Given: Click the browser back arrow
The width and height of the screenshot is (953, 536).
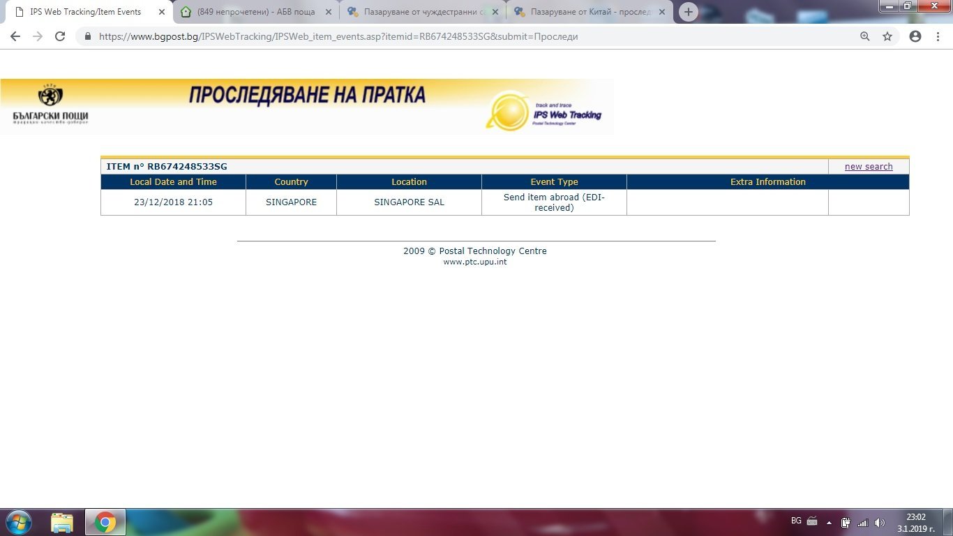Looking at the screenshot, I should click(x=15, y=36).
